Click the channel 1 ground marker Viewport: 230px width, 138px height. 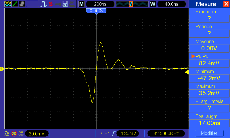2,69
